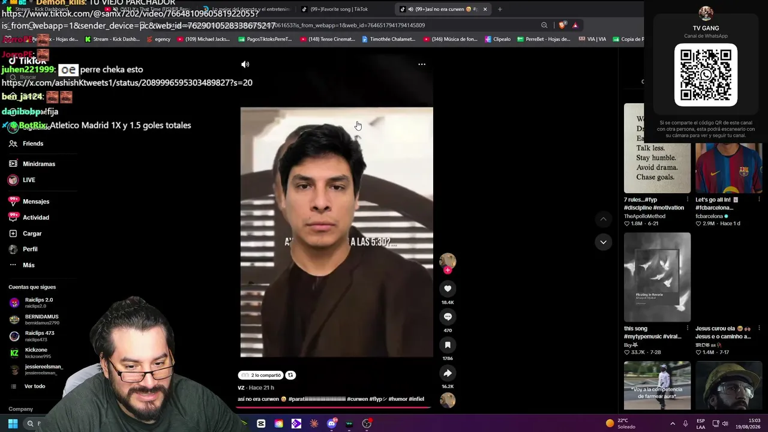This screenshot has width=768, height=432.
Task: Click the Brave Shields lion icon
Action: (562, 25)
